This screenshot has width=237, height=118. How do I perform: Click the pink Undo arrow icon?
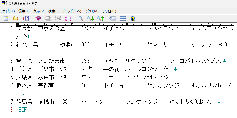(x=38, y=19)
